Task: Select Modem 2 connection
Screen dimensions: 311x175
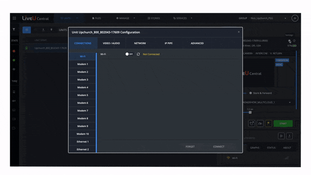Action: (x=82, y=72)
